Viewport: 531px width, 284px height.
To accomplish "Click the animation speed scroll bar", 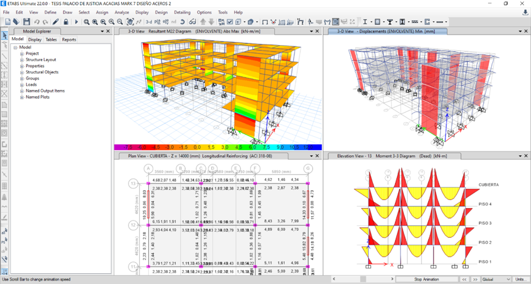I will 362,279.
